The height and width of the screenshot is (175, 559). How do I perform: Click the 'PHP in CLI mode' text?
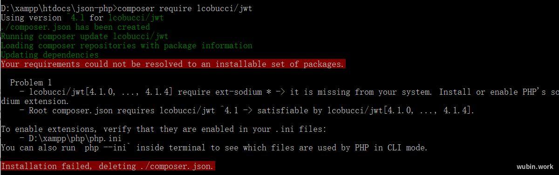[x=389, y=148]
